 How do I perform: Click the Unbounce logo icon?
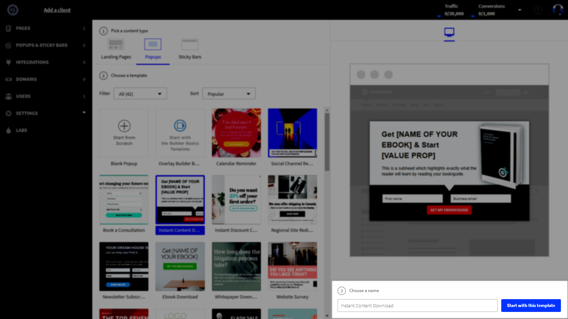tap(13, 10)
